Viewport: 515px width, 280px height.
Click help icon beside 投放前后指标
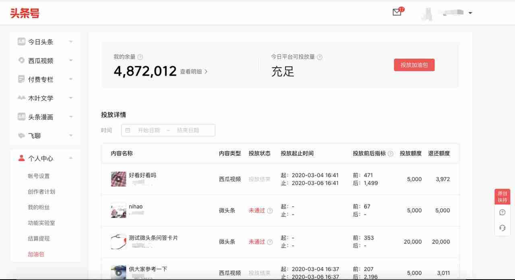click(390, 154)
